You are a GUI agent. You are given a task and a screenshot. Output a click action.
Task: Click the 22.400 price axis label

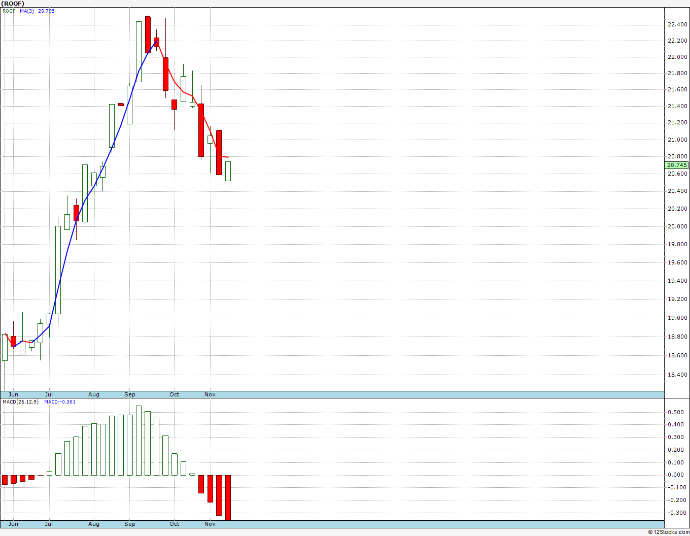677,24
